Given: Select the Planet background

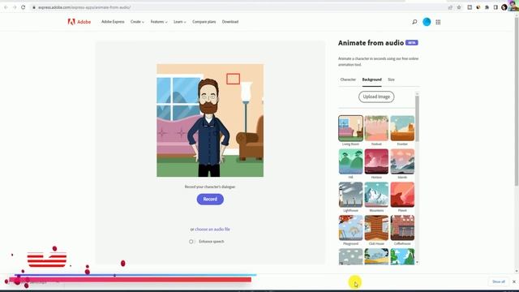Looking at the screenshot, I should coord(402,195).
